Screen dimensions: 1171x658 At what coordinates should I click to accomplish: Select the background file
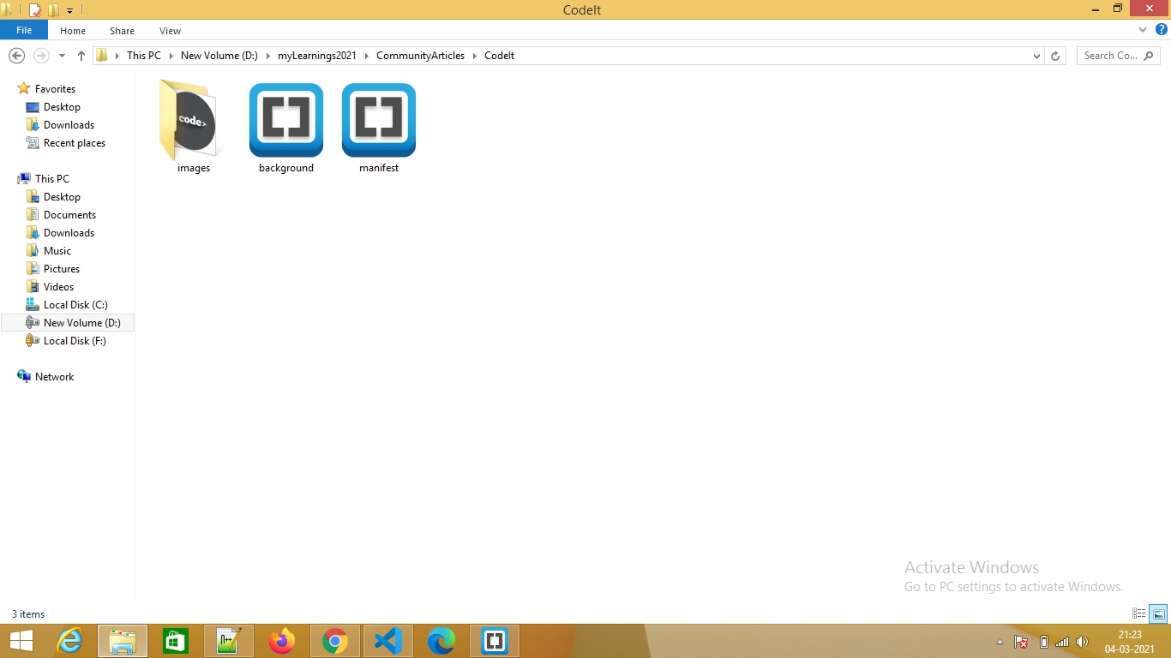coord(286,128)
